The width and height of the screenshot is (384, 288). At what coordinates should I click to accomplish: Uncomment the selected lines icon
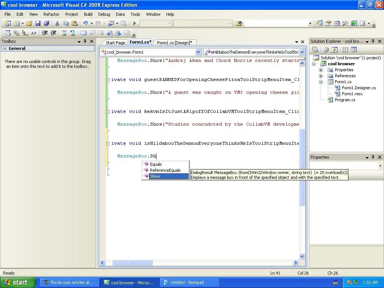[x=73, y=33]
